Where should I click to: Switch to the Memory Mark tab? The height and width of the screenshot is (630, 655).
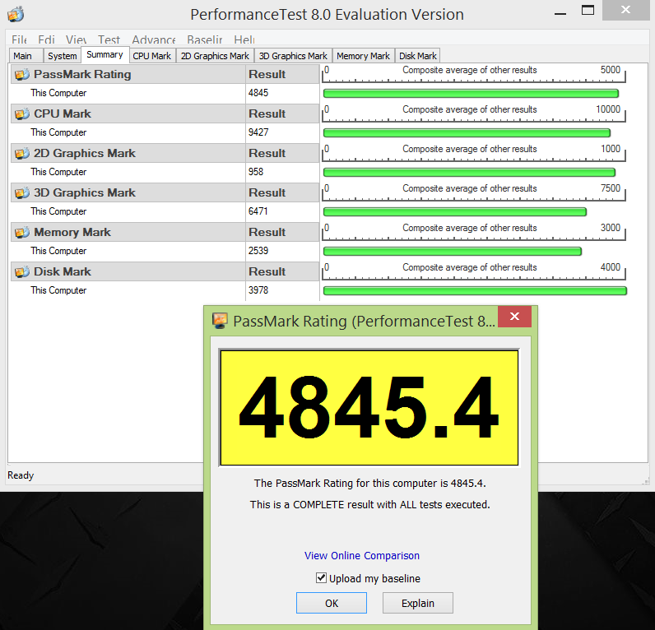pyautogui.click(x=364, y=56)
